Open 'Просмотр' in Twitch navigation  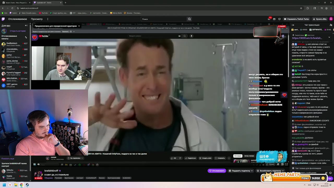click(37, 19)
